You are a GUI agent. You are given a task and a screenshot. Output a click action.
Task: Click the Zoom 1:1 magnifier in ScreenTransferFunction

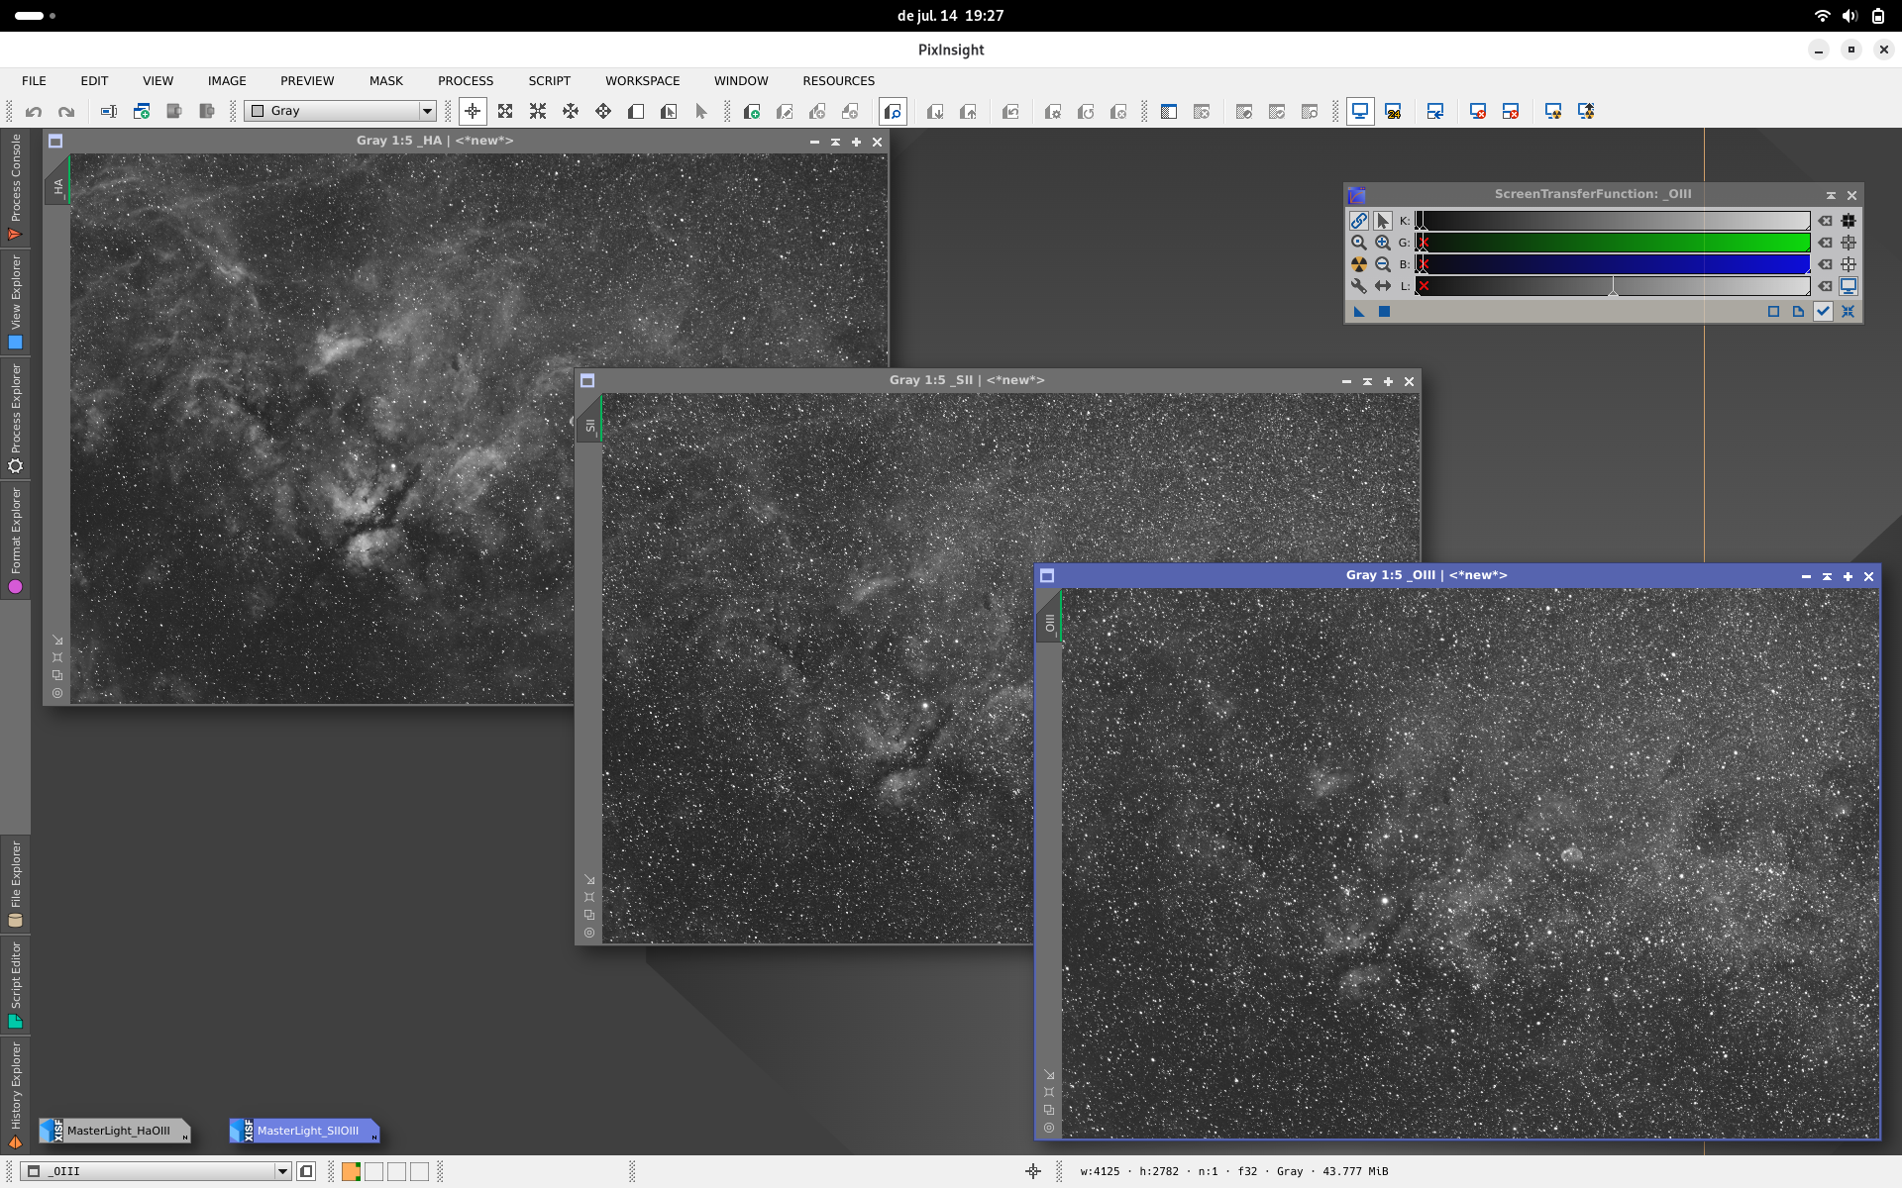[x=1359, y=243]
